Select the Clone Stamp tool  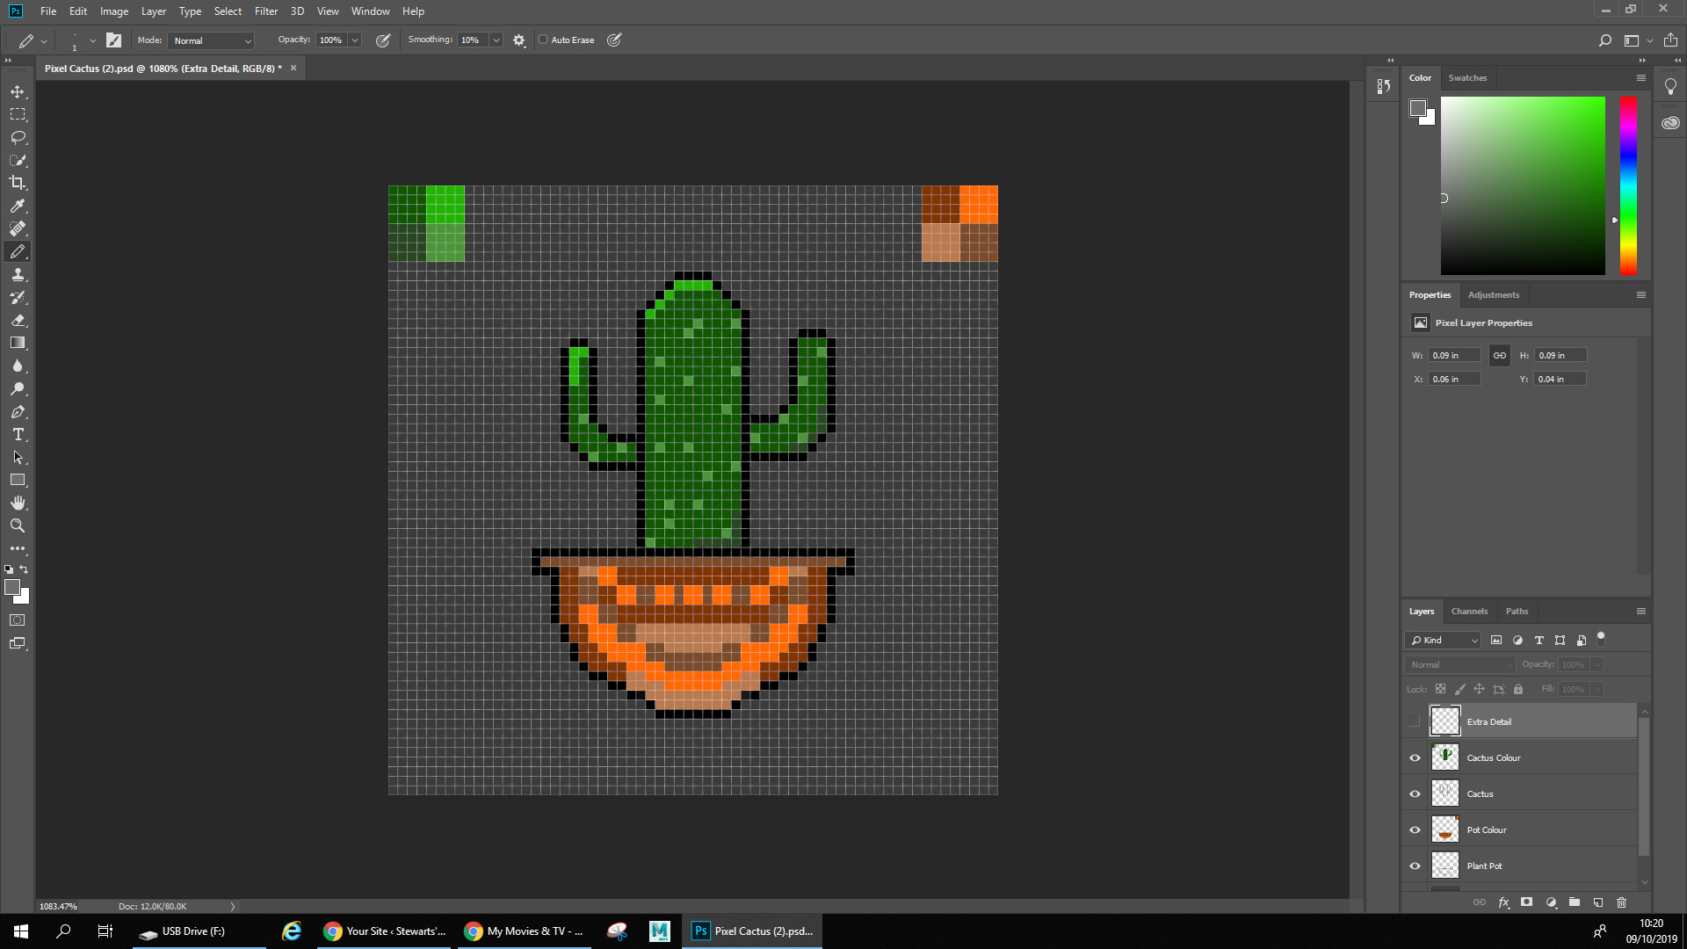[18, 274]
